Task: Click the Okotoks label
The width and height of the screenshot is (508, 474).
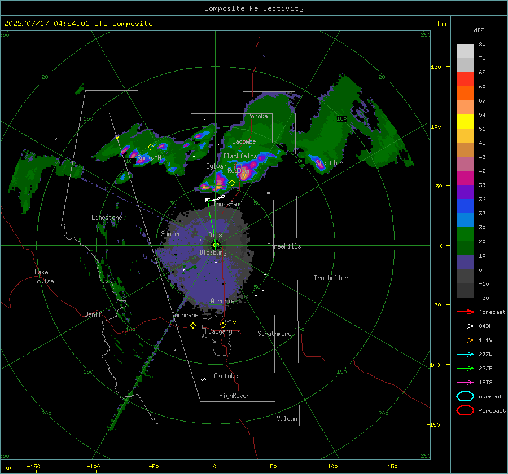Action: point(226,375)
